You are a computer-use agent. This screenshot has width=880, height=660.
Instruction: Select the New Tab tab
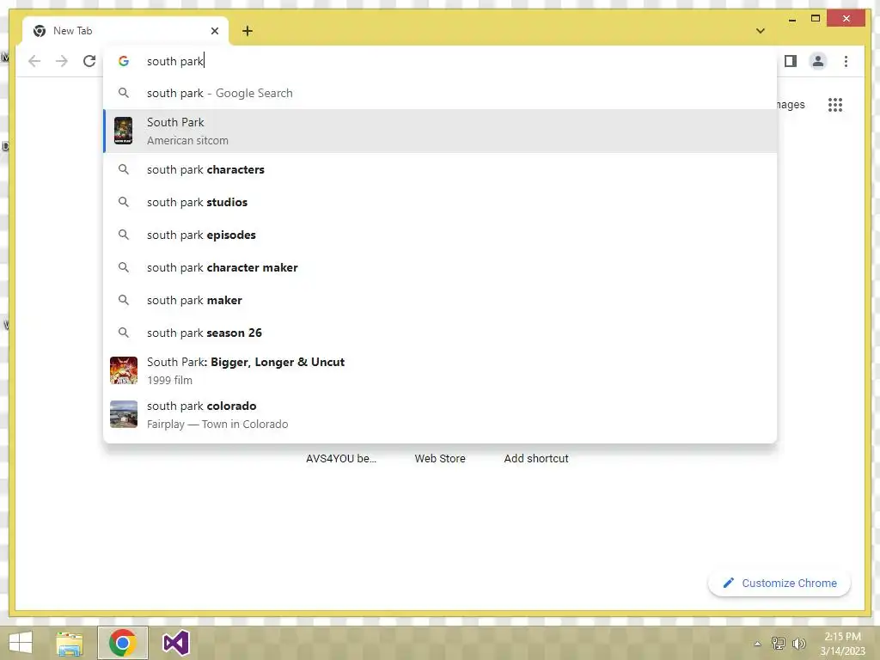pyautogui.click(x=125, y=31)
